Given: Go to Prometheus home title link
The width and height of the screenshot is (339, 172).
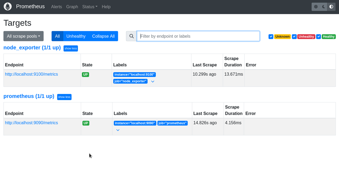Looking at the screenshot, I should click(31, 6).
